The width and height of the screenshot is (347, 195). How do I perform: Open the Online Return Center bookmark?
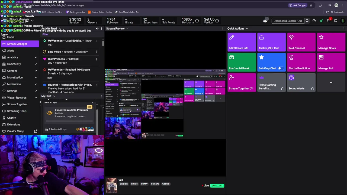click(x=100, y=12)
